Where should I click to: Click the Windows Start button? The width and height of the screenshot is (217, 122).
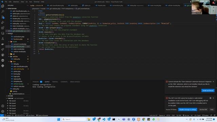pyautogui.click(x=59, y=119)
